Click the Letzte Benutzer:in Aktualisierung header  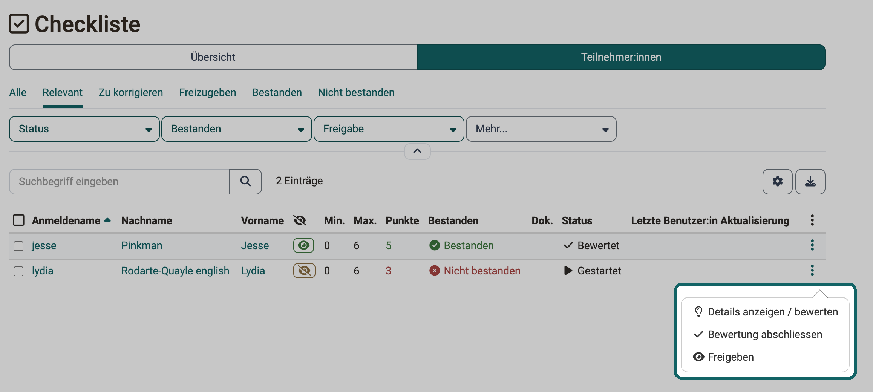(x=710, y=220)
